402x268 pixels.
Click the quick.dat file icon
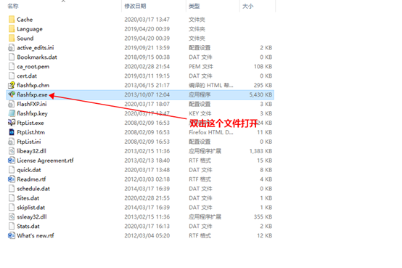12,170
